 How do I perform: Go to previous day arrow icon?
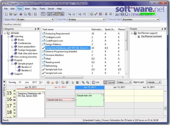point(48,82)
